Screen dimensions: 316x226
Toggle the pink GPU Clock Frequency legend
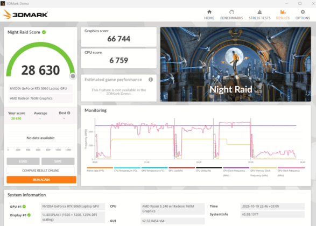pos(291,172)
